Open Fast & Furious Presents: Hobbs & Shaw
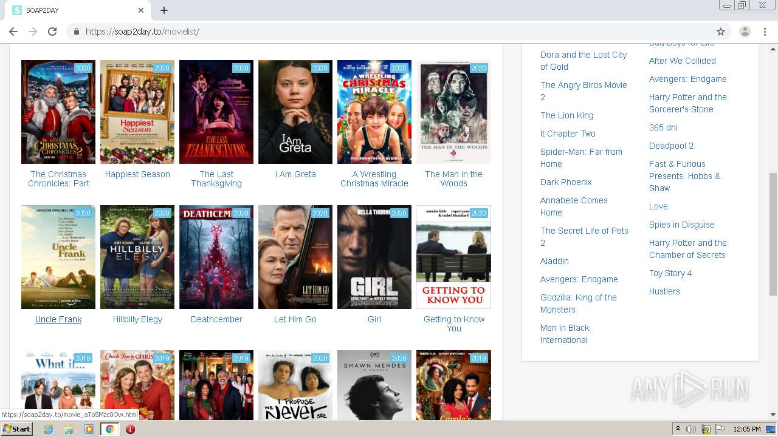This screenshot has height=437, width=778. tap(684, 176)
